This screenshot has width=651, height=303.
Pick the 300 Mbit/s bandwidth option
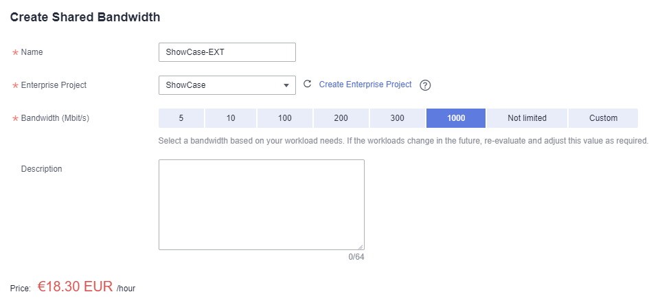coord(397,118)
